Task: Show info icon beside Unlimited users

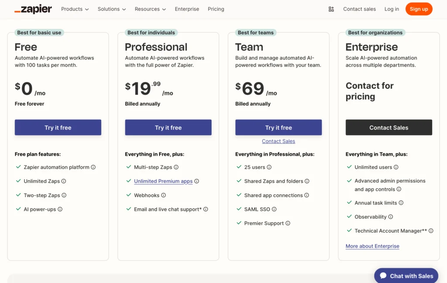Action: coord(396,167)
